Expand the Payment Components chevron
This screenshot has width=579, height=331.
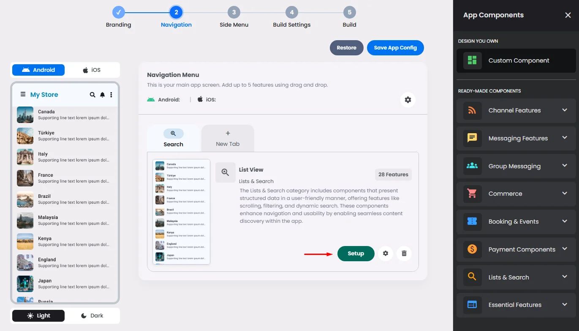coord(565,249)
